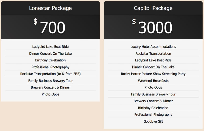Click Luxury Hotel Accommodations item
The height and width of the screenshot is (131, 204).
coord(153,47)
